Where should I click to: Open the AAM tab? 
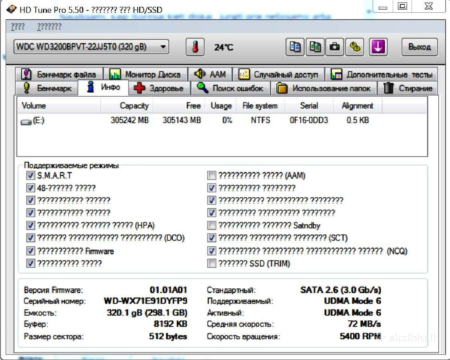tap(210, 74)
